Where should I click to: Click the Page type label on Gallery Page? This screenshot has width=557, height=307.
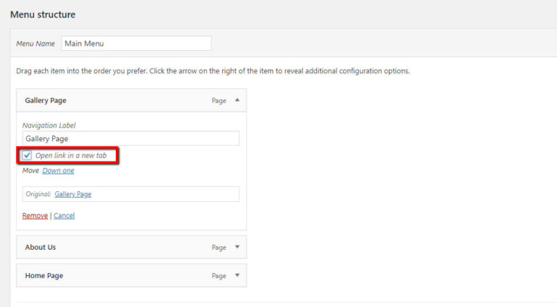point(219,101)
